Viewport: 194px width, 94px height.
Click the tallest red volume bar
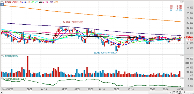28,67
